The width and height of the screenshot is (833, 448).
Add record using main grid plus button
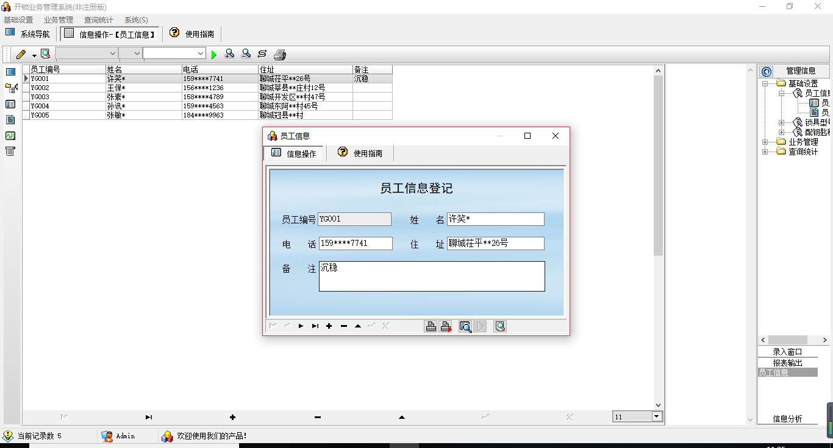pyautogui.click(x=232, y=417)
